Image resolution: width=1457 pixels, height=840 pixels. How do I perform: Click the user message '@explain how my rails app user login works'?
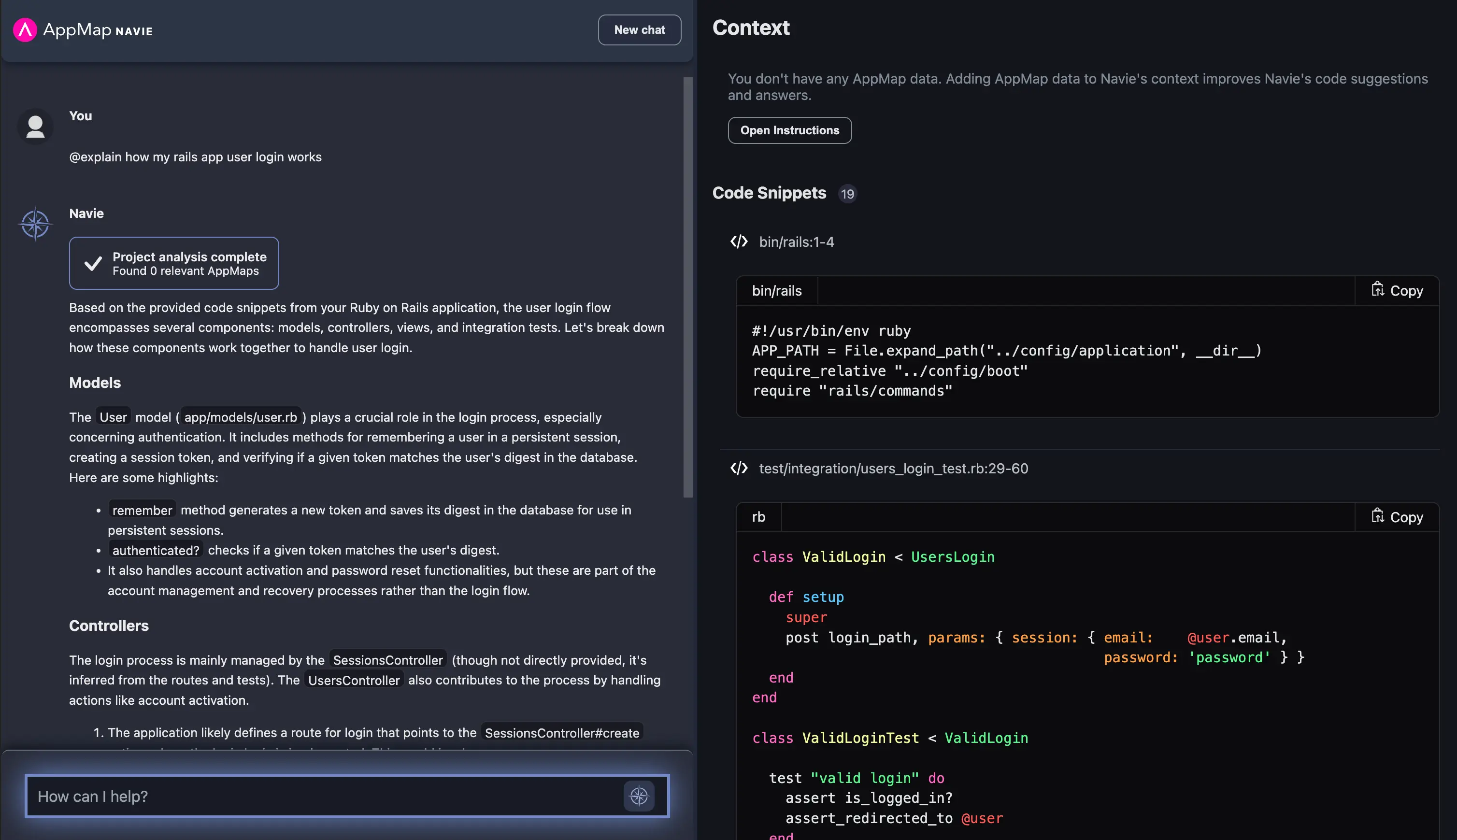coord(196,157)
